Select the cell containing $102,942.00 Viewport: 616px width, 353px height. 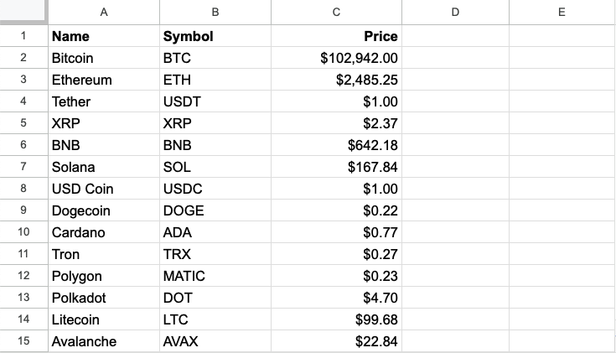[x=336, y=58]
